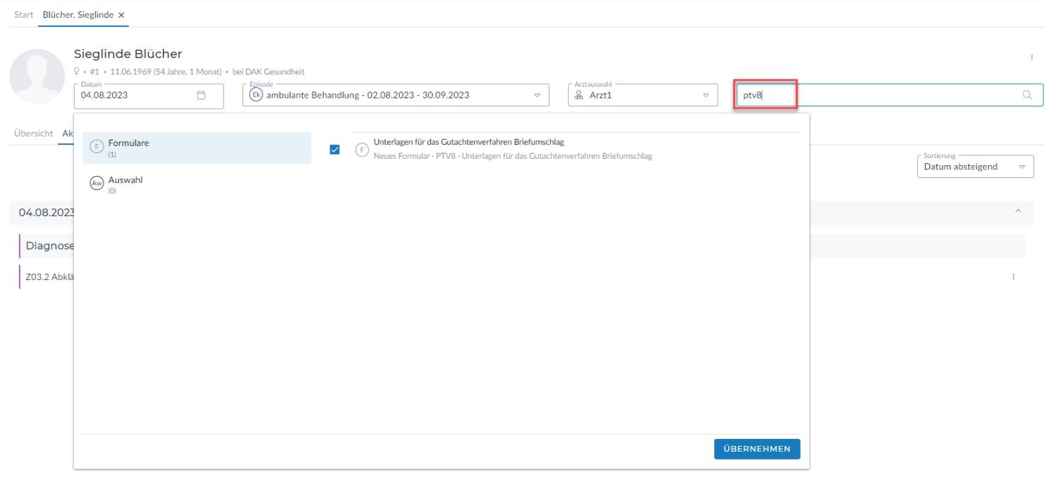
Task: Click the ÜBERNEHMEN button
Action: click(757, 449)
